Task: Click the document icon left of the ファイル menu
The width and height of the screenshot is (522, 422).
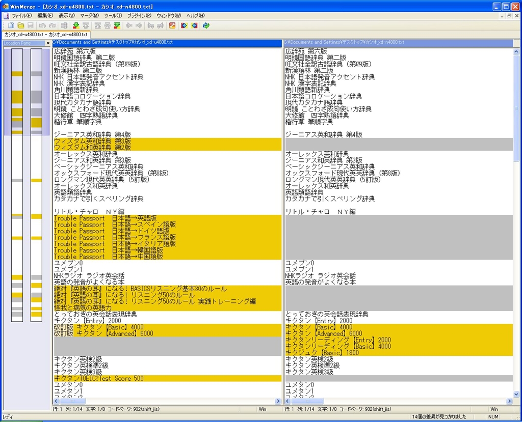Action: click(x=6, y=16)
